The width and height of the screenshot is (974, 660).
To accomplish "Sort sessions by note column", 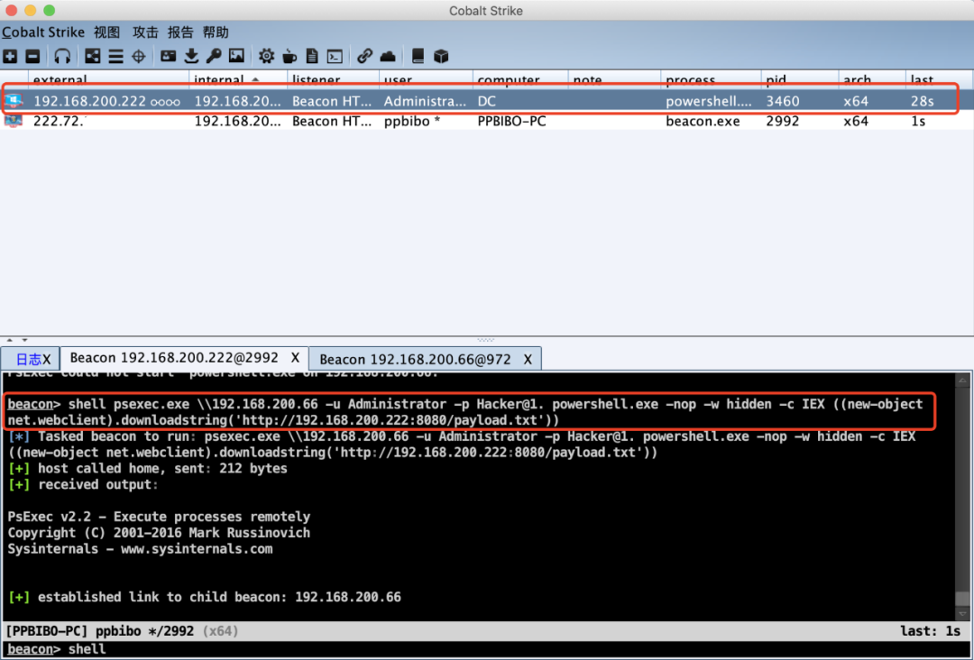I will [614, 78].
